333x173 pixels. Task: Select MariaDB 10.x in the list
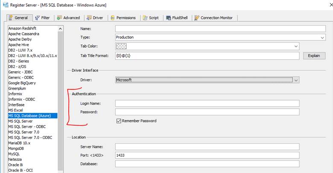pos(19,143)
